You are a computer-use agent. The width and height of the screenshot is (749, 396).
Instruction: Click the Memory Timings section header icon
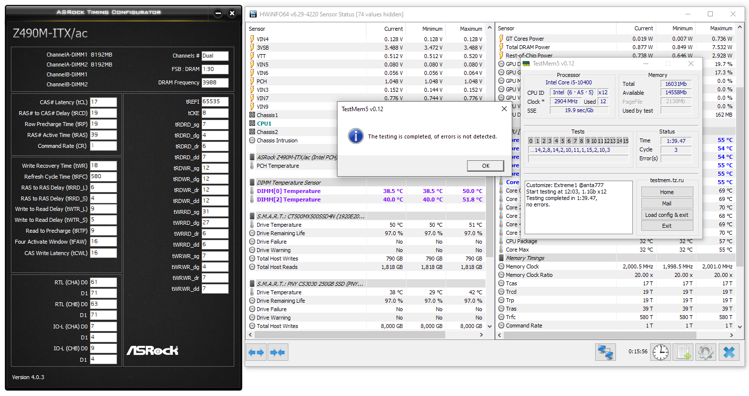[501, 258]
